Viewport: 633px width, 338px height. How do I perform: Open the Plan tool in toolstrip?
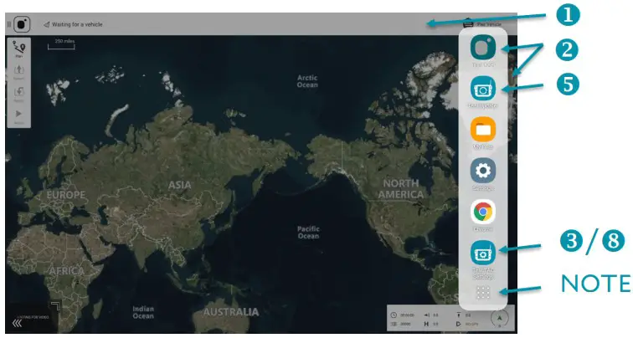point(19,49)
